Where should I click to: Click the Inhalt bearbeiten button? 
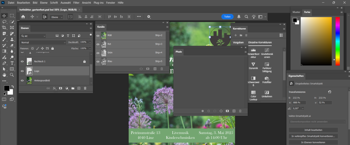313,130
